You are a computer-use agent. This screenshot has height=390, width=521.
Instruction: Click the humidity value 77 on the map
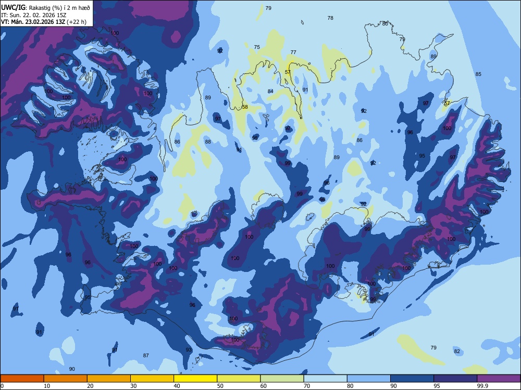[x=293, y=52]
